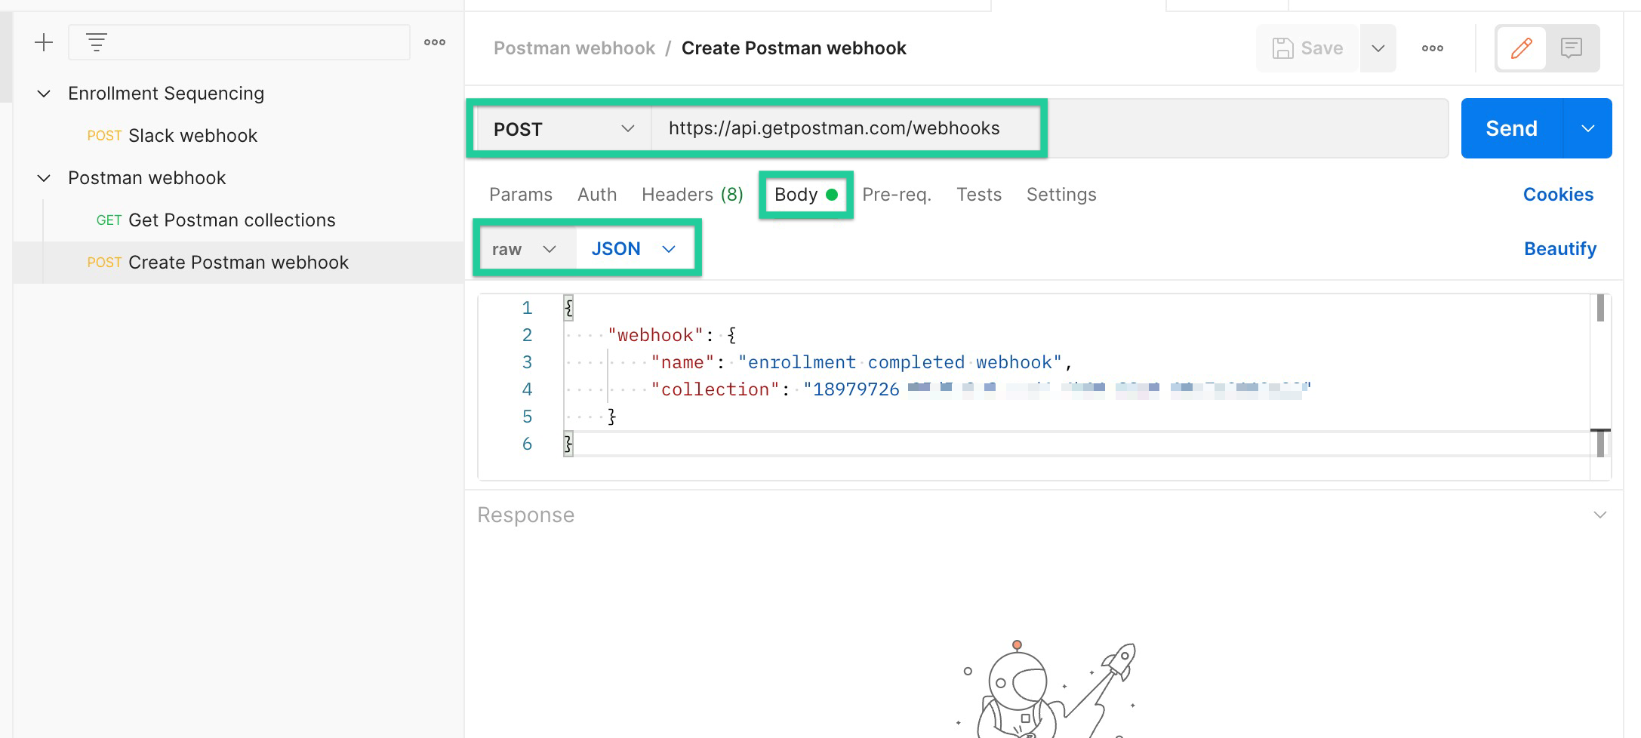Switch to the Params tab
Viewport: 1641px width, 738px height.
[x=521, y=195]
